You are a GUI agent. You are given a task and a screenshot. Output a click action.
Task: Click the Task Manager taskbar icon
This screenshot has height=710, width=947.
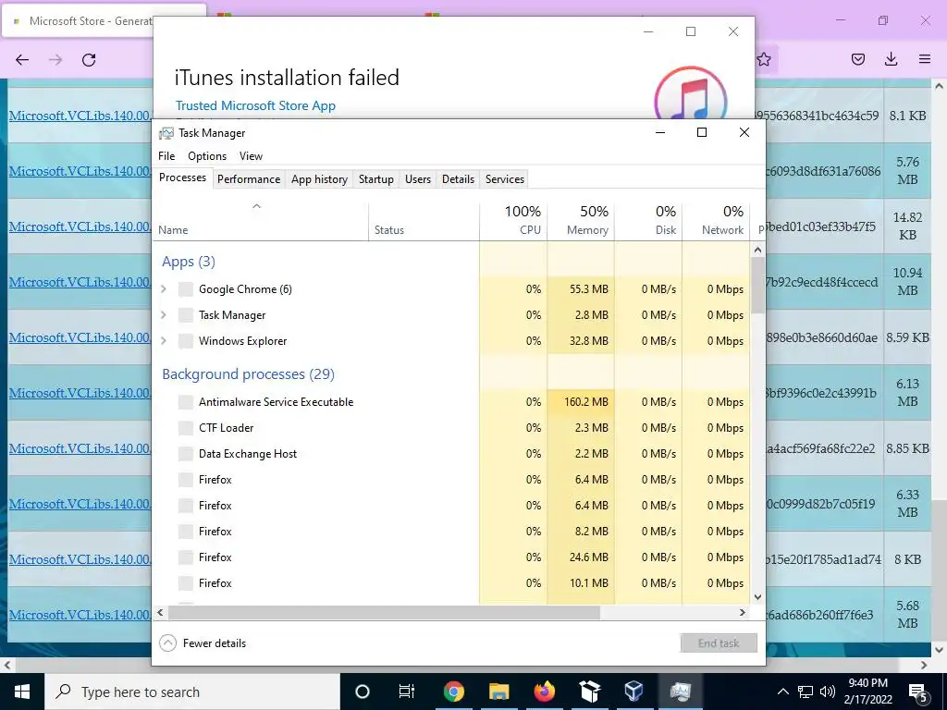(680, 692)
